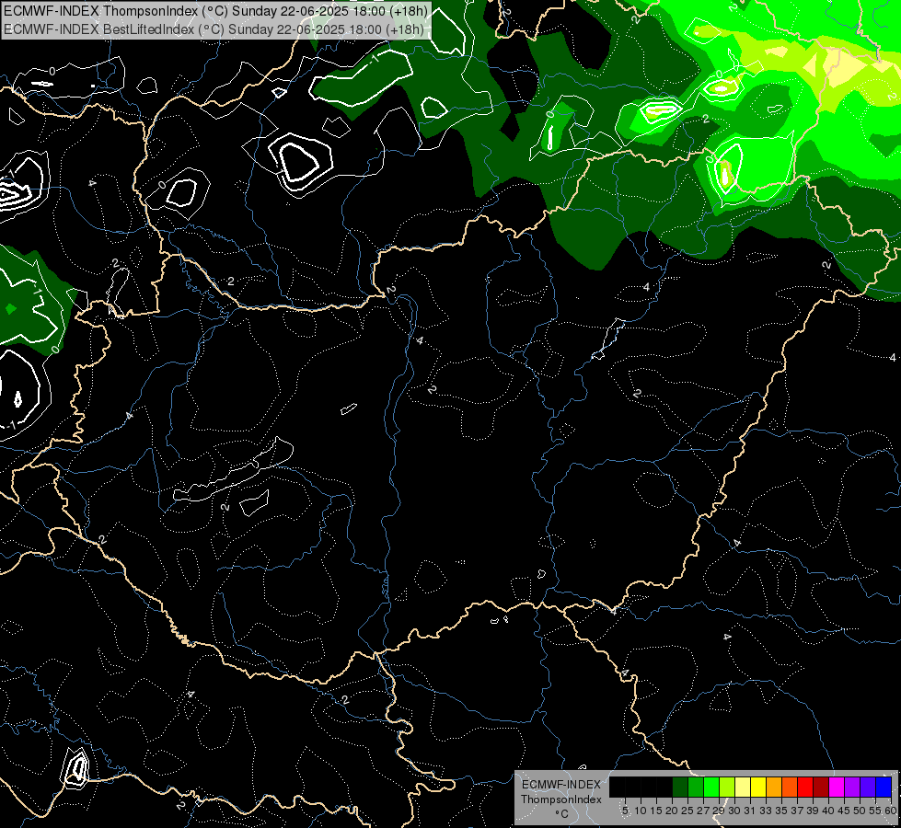Click the legend tick value 39
The image size is (901, 828).
point(813,811)
